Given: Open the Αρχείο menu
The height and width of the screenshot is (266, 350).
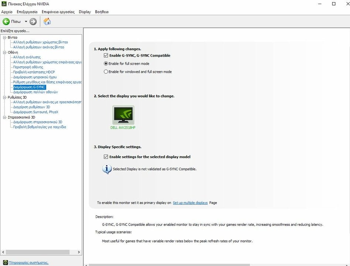Looking at the screenshot, I should coord(7,12).
